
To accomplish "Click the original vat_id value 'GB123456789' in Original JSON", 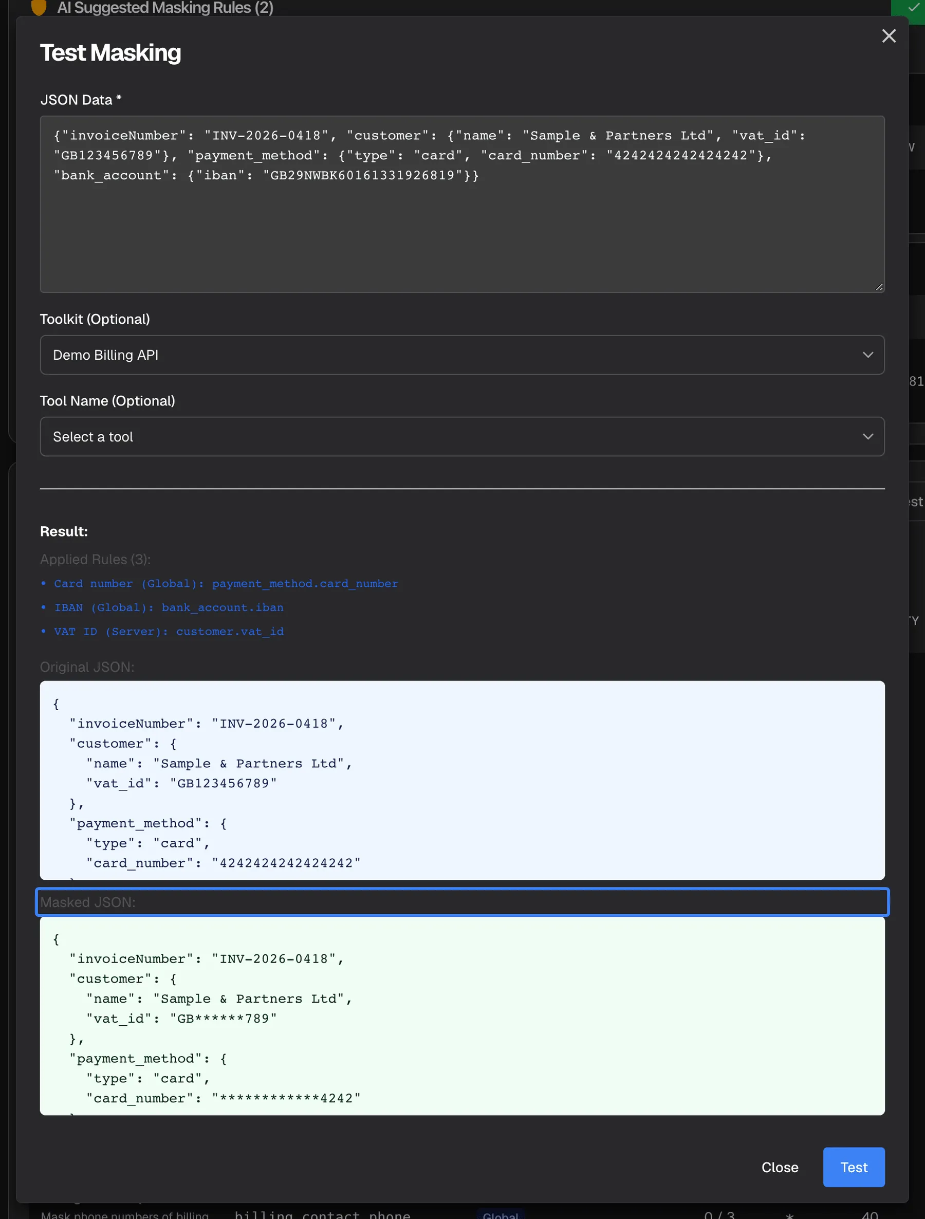I will 223,783.
